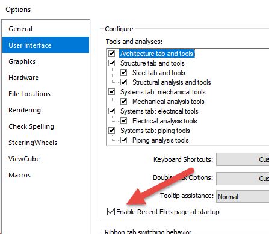This screenshot has width=269, height=234.
Task: Uncheck Architecture tab and tools checkbox
Action: (111, 54)
